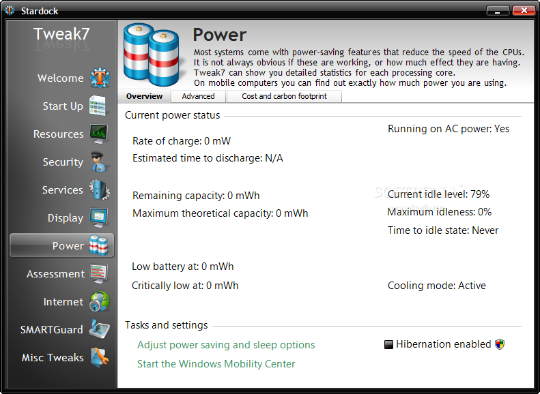This screenshot has height=394, width=540.
Task: Select the Resources sidebar label
Action: coord(59,134)
